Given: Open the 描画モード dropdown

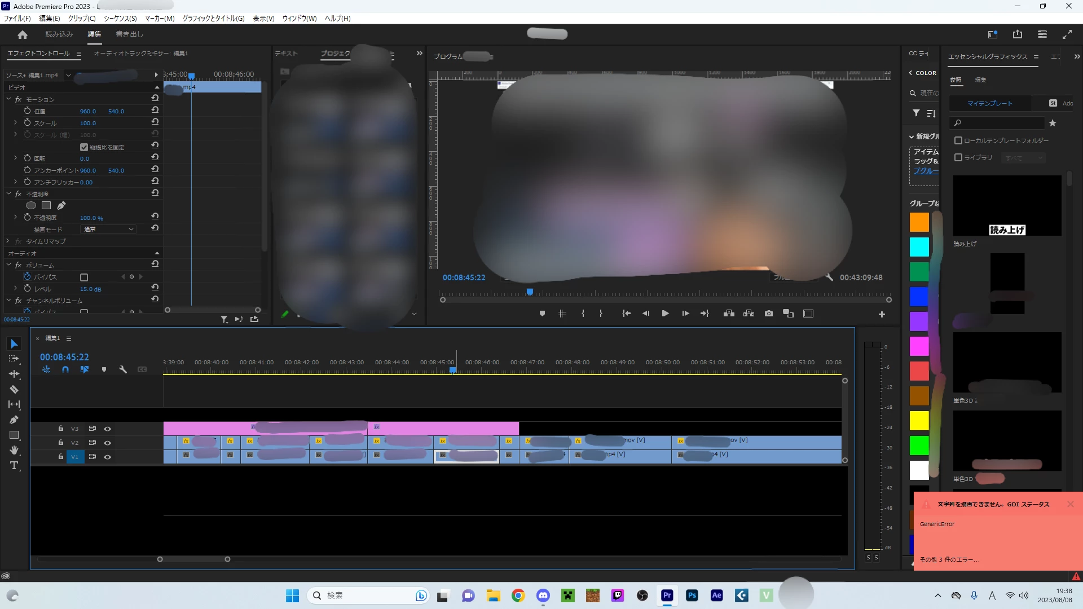Looking at the screenshot, I should (x=109, y=230).
